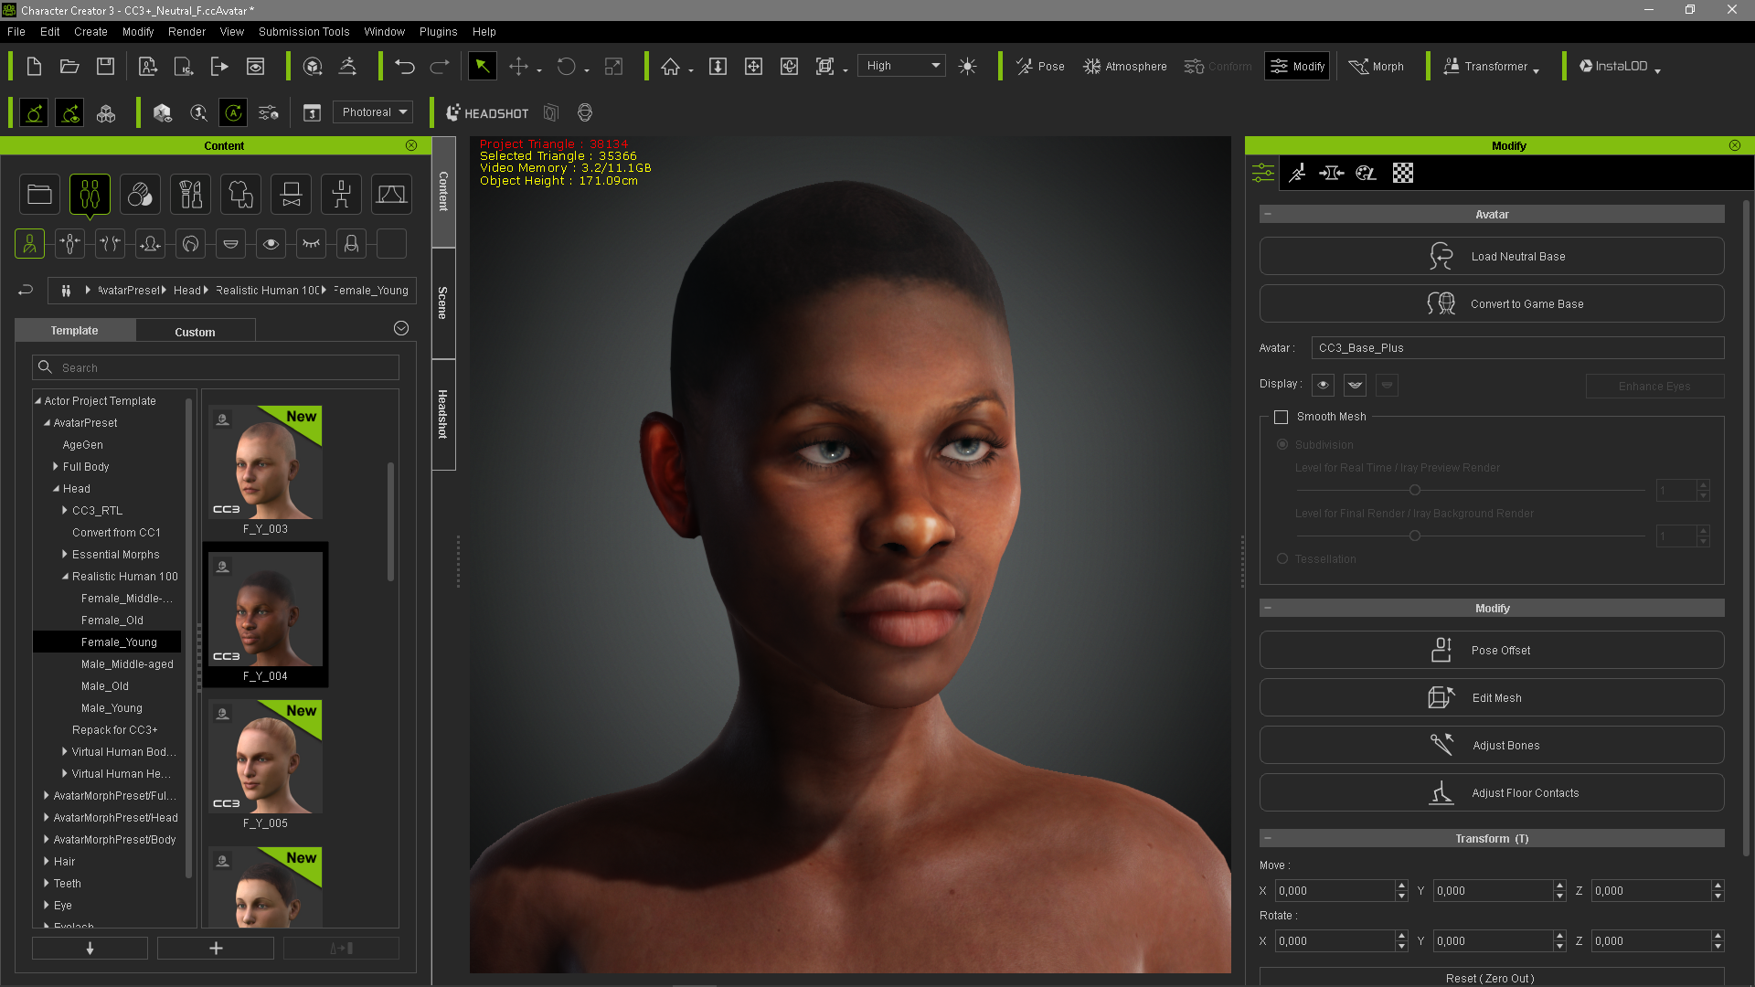
Task: Select the Subdivision radio button
Action: point(1282,444)
